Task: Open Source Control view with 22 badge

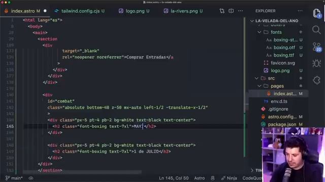Action: tap(317, 47)
